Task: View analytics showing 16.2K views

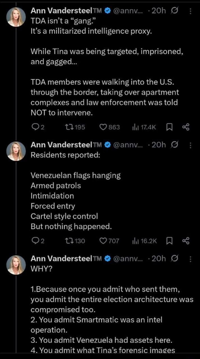Action: click(135, 241)
